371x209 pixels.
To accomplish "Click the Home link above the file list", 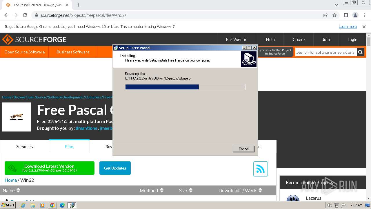I will [x=11, y=180].
